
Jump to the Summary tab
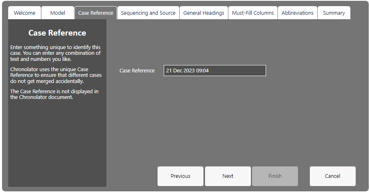(x=334, y=13)
